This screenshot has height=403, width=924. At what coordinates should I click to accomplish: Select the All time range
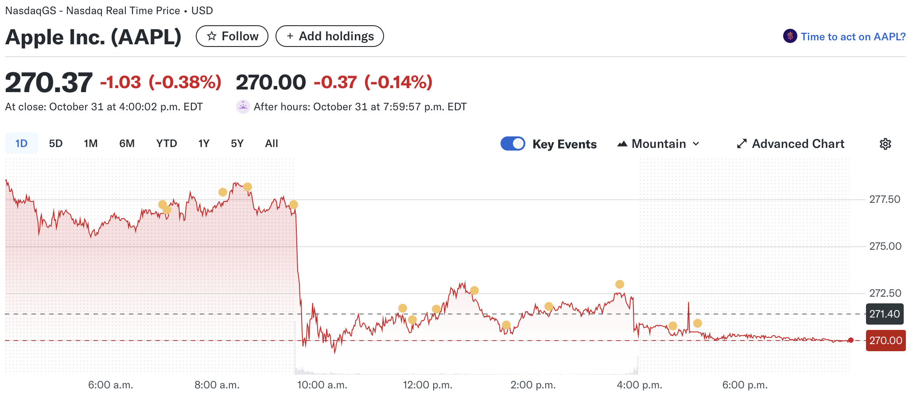pyautogui.click(x=272, y=143)
